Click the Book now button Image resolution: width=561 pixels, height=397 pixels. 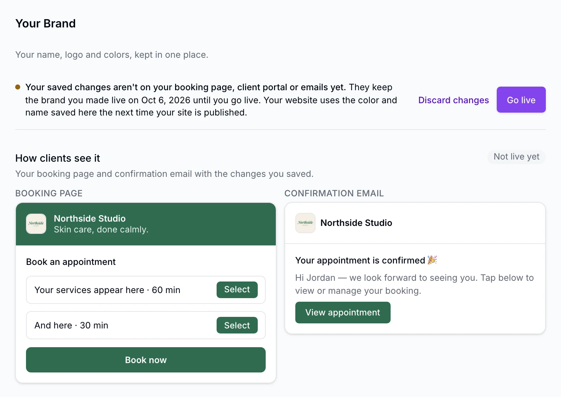[146, 360]
